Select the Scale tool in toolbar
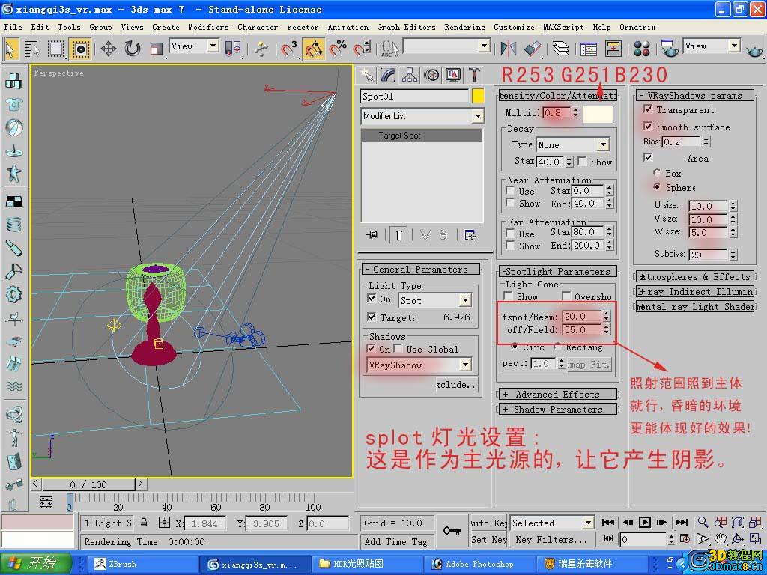The image size is (767, 575). click(156, 49)
